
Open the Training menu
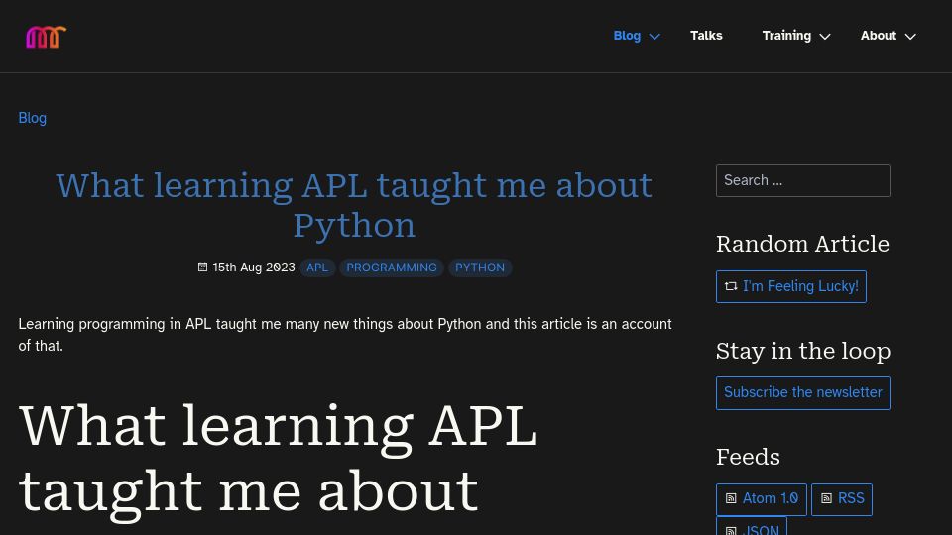pyautogui.click(x=786, y=36)
